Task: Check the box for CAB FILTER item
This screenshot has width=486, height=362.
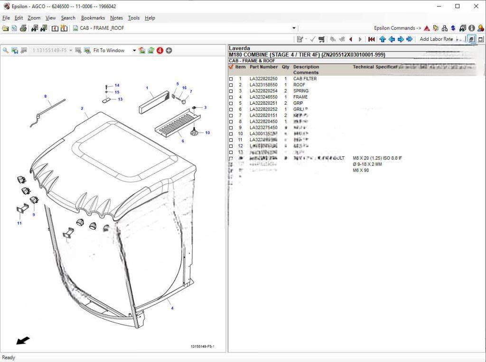Action: 231,79
